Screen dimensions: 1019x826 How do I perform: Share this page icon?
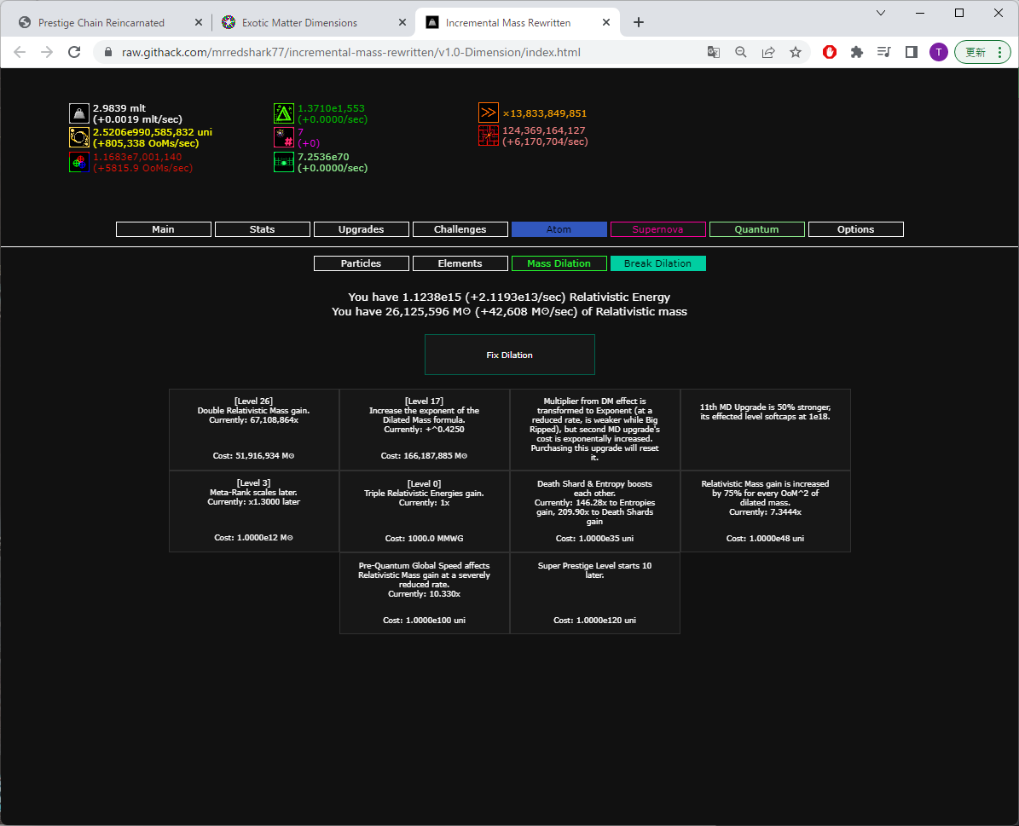coord(768,52)
